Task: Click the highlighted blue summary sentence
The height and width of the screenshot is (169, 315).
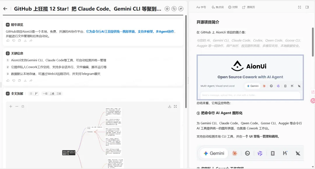Action: [x=130, y=32]
